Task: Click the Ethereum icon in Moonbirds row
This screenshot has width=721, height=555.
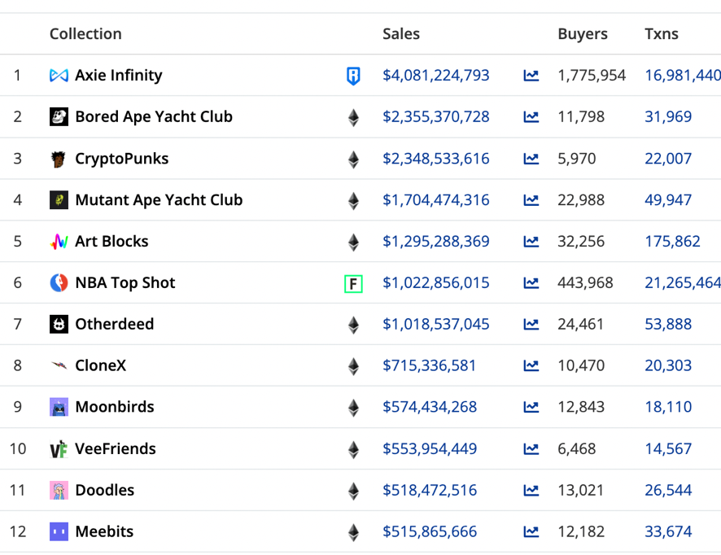Action: pyautogui.click(x=353, y=408)
